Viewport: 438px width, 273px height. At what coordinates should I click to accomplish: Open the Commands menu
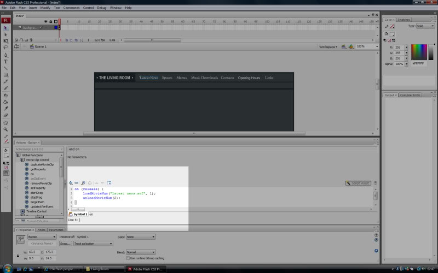coord(71,8)
